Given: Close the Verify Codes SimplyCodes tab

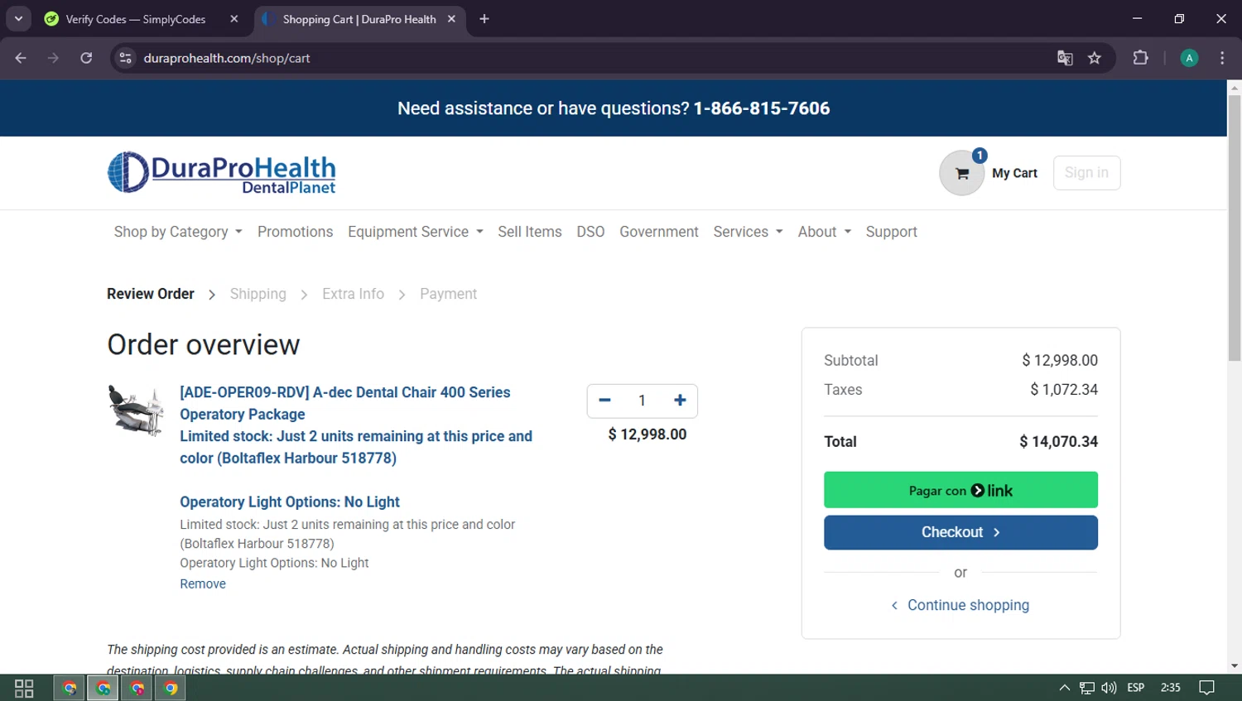Looking at the screenshot, I should click(x=234, y=19).
